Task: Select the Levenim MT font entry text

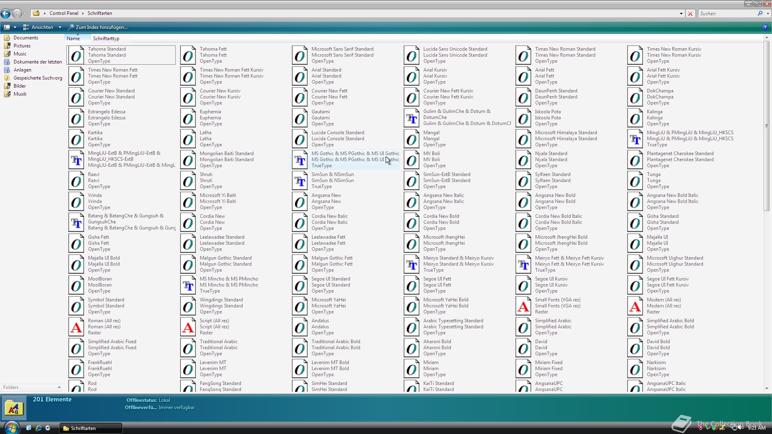Action: (x=213, y=362)
